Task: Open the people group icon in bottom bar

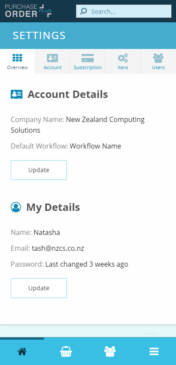Action: click(110, 351)
